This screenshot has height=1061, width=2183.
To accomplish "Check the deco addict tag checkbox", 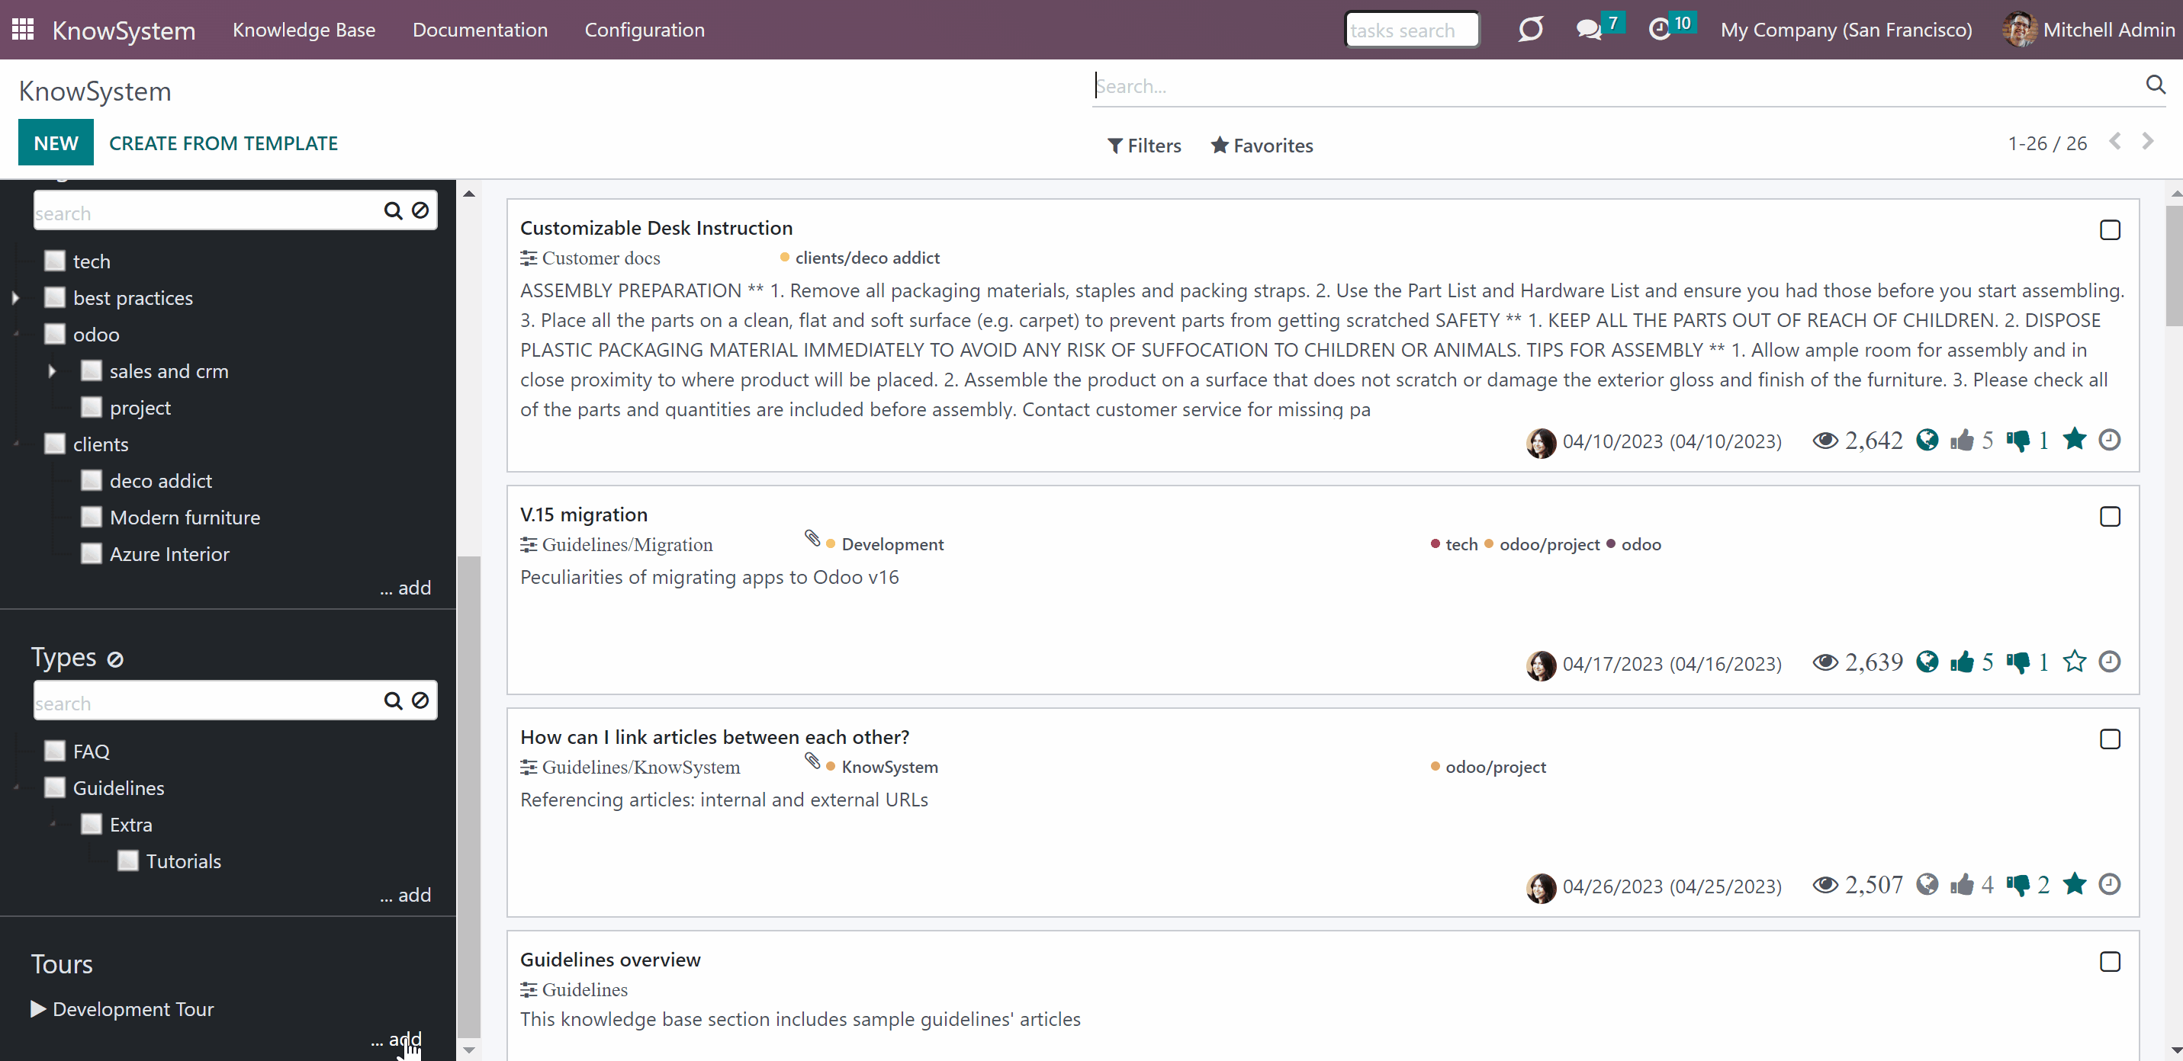I will 92,480.
